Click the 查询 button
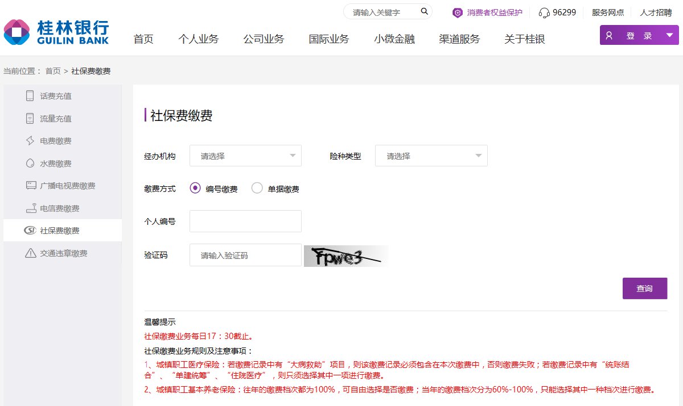This screenshot has height=406, width=683. (x=645, y=288)
